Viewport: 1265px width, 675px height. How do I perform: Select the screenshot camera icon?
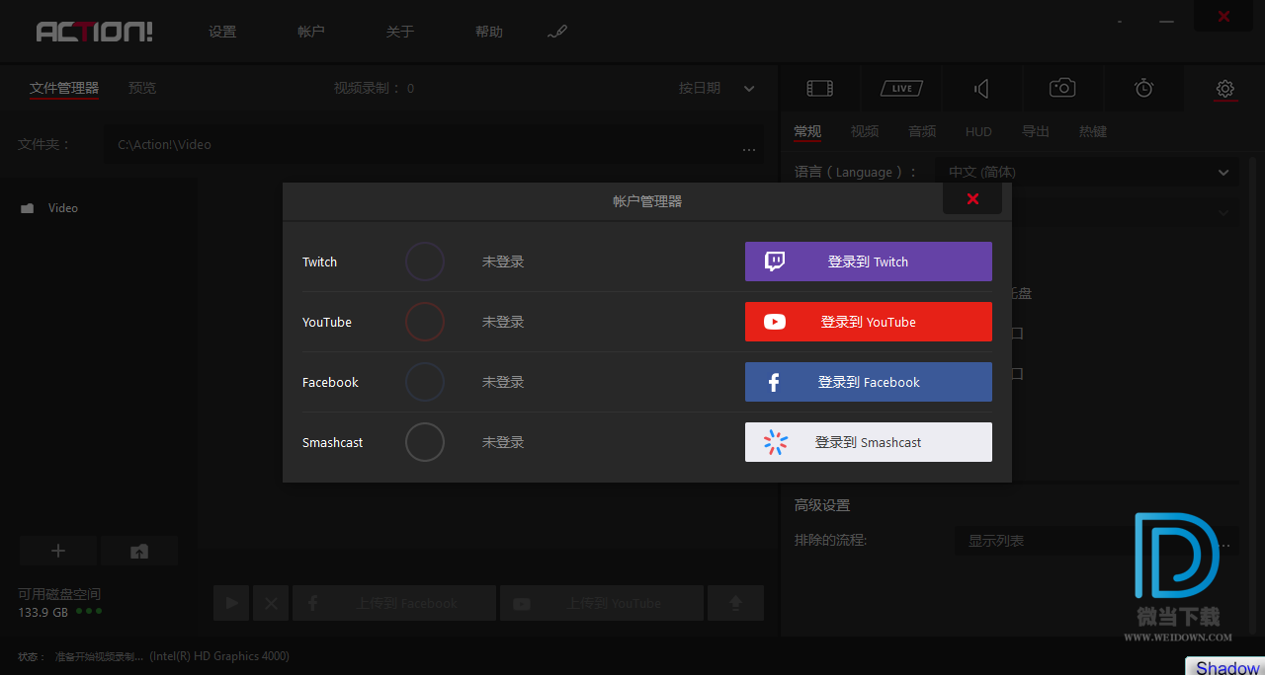click(x=1062, y=88)
